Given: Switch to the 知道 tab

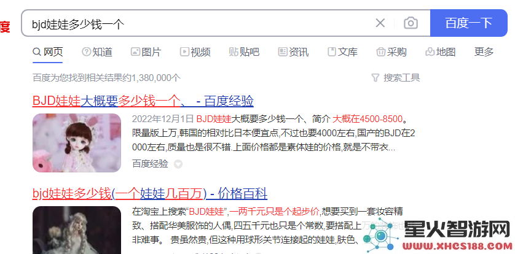Looking at the screenshot, I should (97, 52).
